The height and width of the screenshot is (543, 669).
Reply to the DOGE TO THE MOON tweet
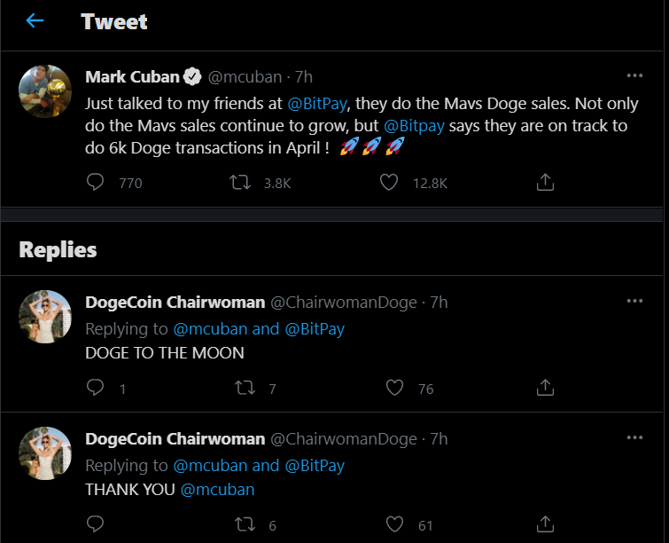pos(96,388)
